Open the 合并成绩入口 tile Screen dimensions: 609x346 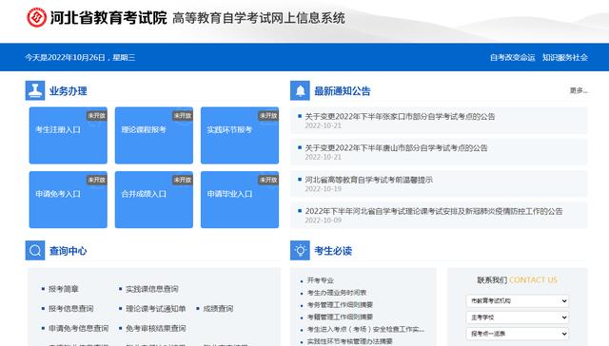[154, 200]
